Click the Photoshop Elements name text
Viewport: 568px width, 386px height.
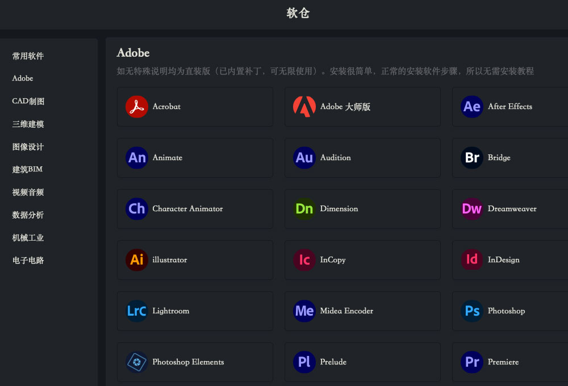click(188, 362)
